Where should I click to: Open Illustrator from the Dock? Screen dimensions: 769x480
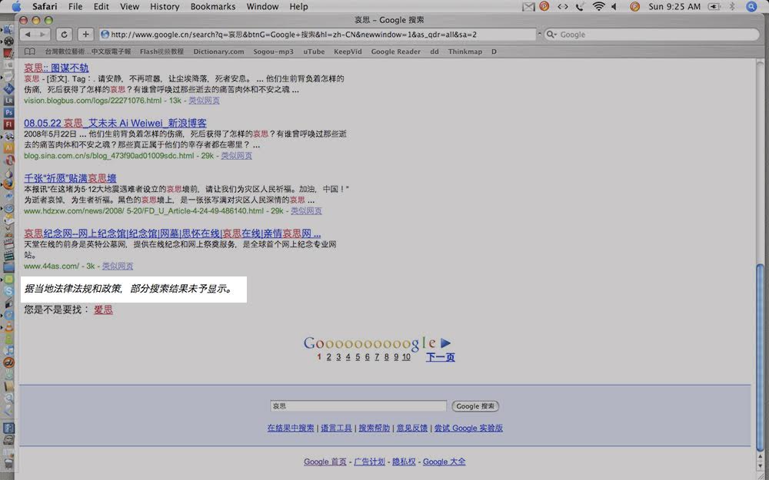(8, 147)
